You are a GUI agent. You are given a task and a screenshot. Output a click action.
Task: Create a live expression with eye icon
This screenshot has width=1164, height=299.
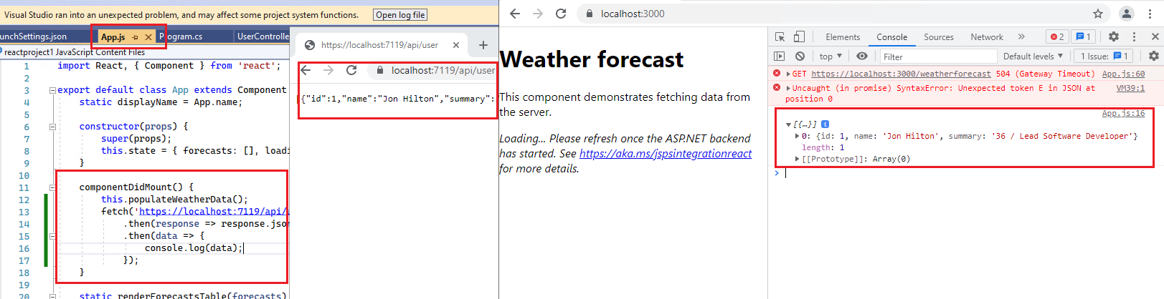click(862, 56)
